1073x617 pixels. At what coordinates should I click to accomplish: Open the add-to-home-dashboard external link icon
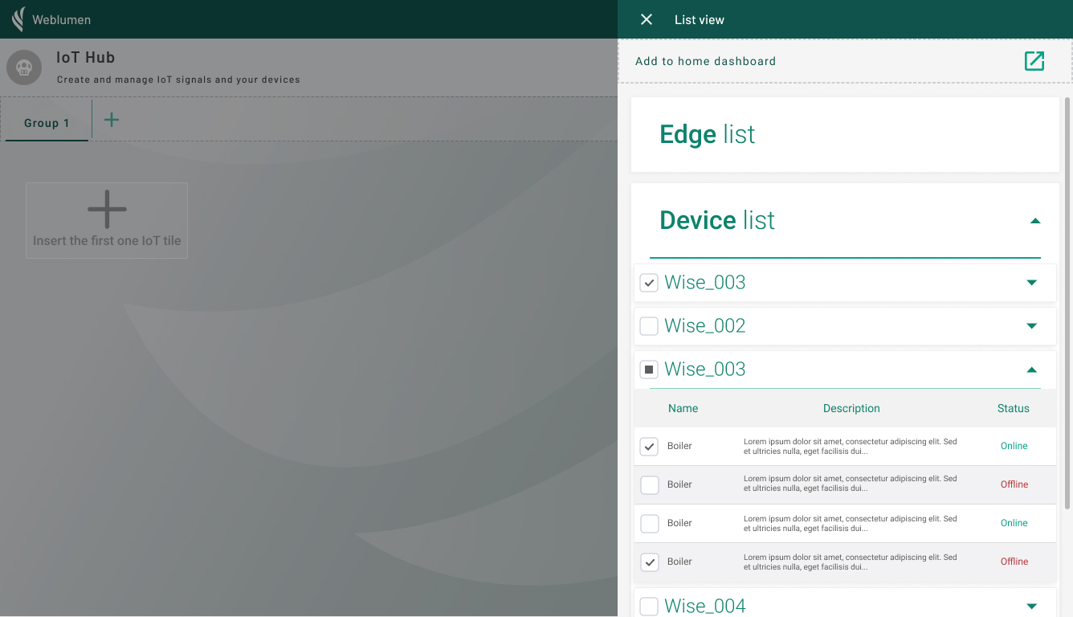tap(1034, 61)
